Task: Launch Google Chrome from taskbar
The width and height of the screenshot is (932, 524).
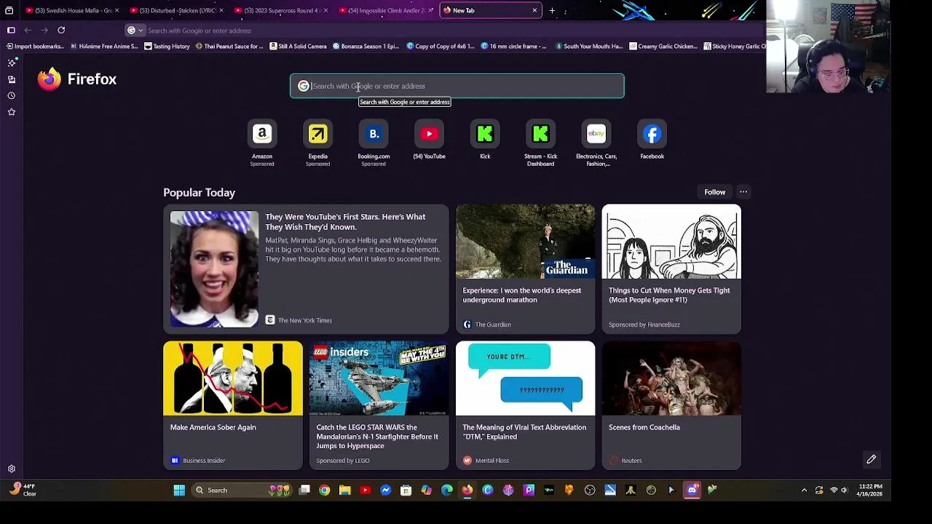Action: (325, 491)
